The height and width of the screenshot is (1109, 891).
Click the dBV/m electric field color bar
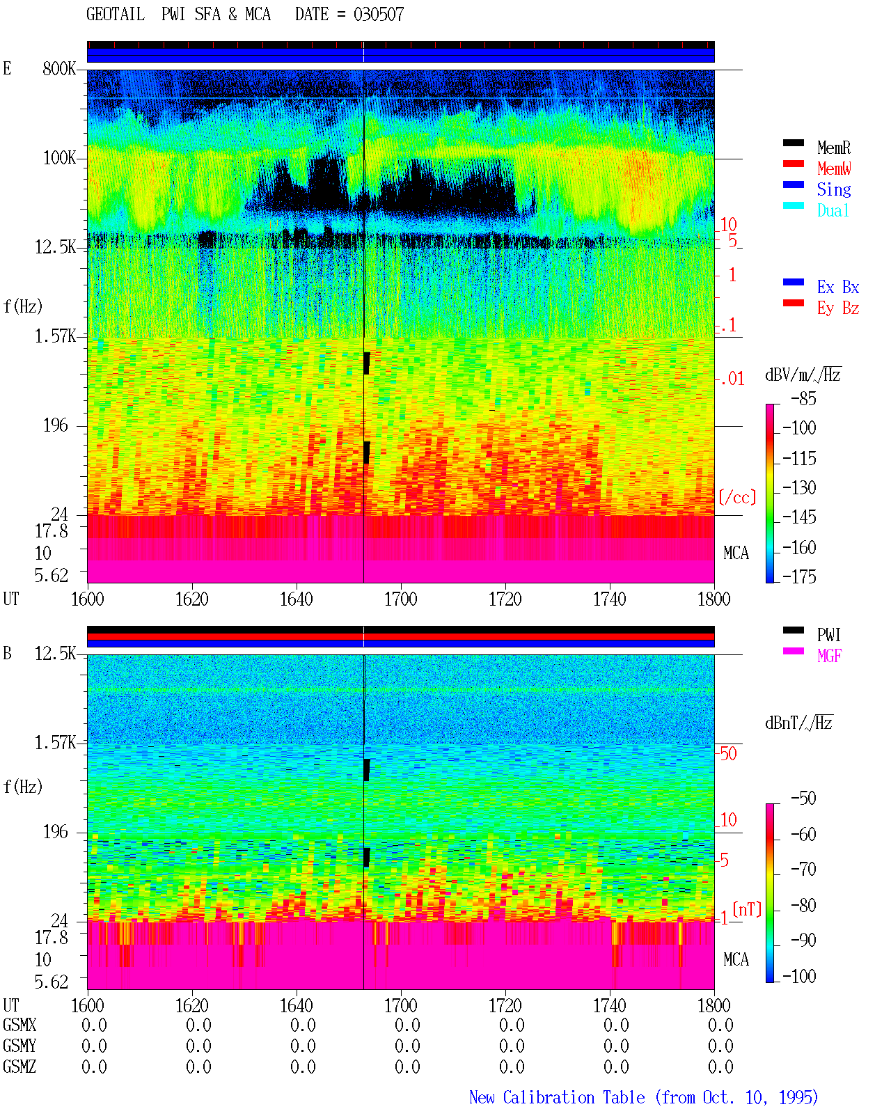pos(769,493)
